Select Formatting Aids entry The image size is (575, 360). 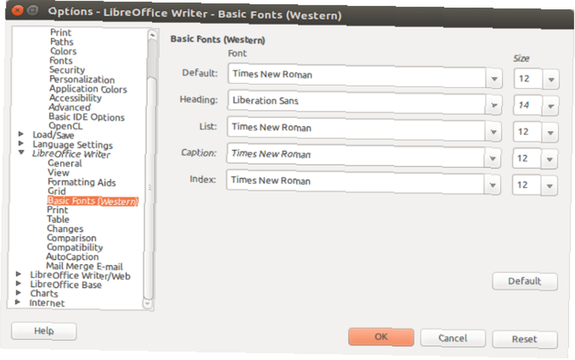[x=82, y=182]
